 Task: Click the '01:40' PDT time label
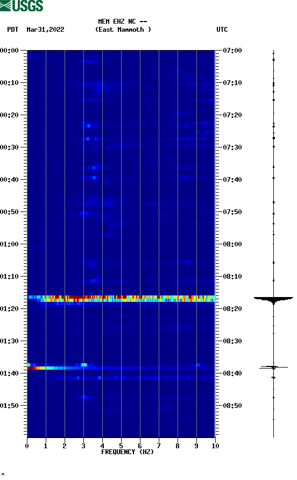pos(10,373)
